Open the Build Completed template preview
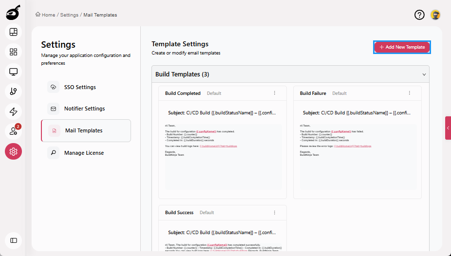The height and width of the screenshot is (256, 451). pos(223,157)
